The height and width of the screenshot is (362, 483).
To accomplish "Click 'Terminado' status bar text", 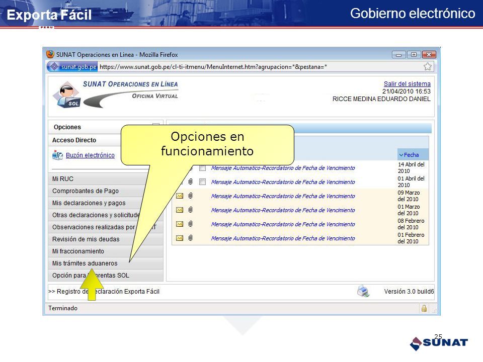I will (x=63, y=308).
